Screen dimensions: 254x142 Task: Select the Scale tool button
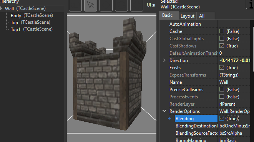tap(137, 5)
